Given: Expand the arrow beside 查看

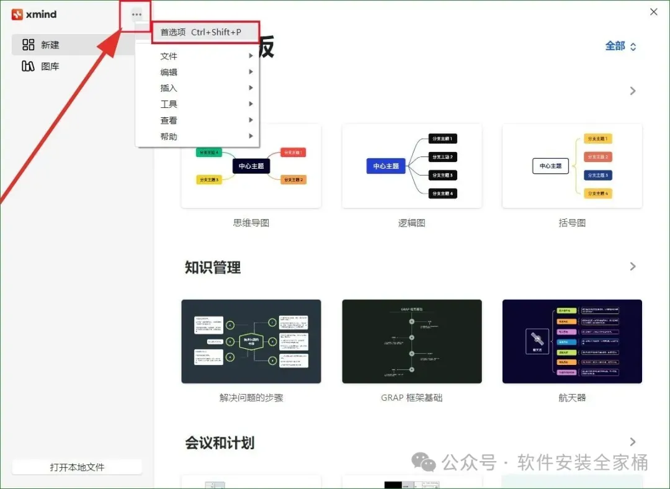Looking at the screenshot, I should tap(251, 120).
